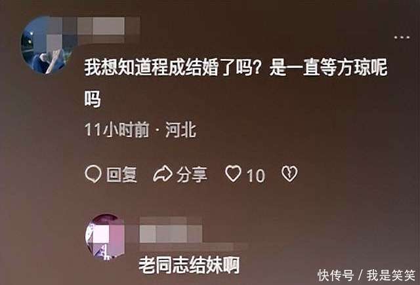Click the 河北 location tag
The image size is (420, 285).
(180, 130)
